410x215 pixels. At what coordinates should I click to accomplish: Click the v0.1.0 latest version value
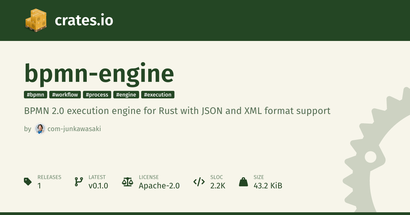point(98,186)
